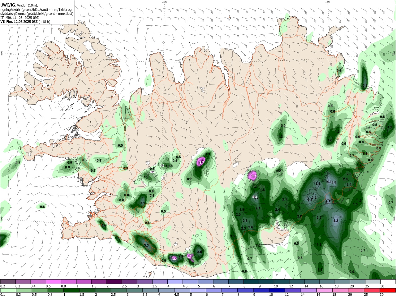Click the bright red swatch labelled 30 in lower row
Image resolution: width=396 pixels, height=297 pixels.
pos(388,291)
